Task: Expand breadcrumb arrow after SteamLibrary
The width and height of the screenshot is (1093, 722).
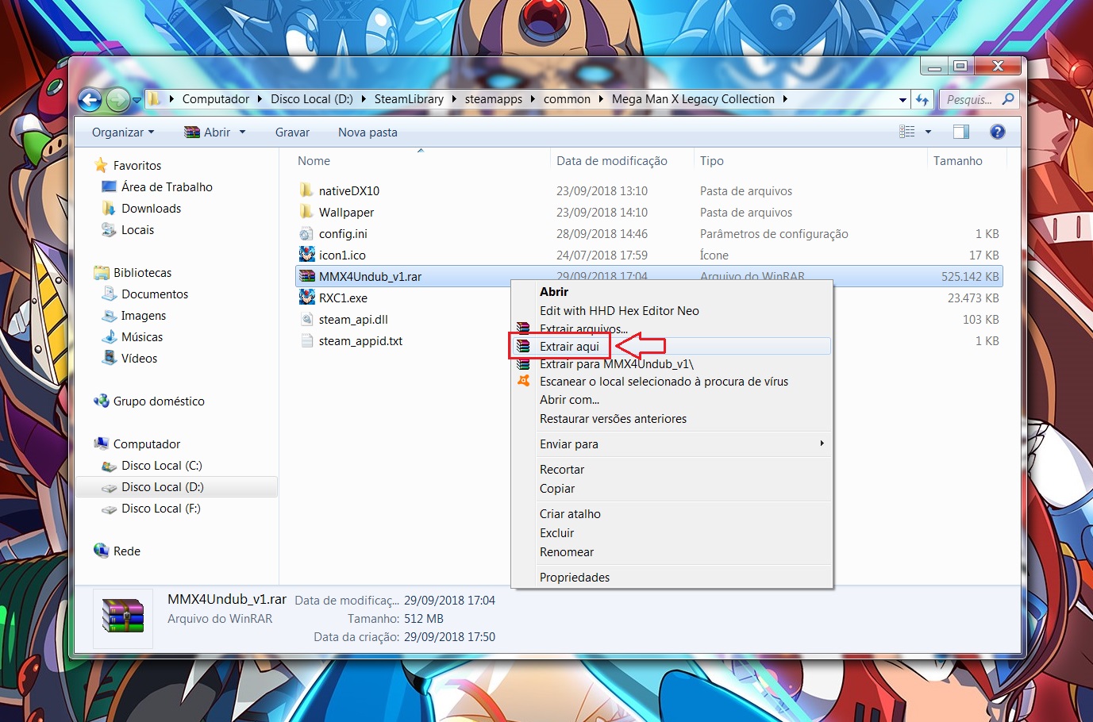Action: (x=455, y=99)
